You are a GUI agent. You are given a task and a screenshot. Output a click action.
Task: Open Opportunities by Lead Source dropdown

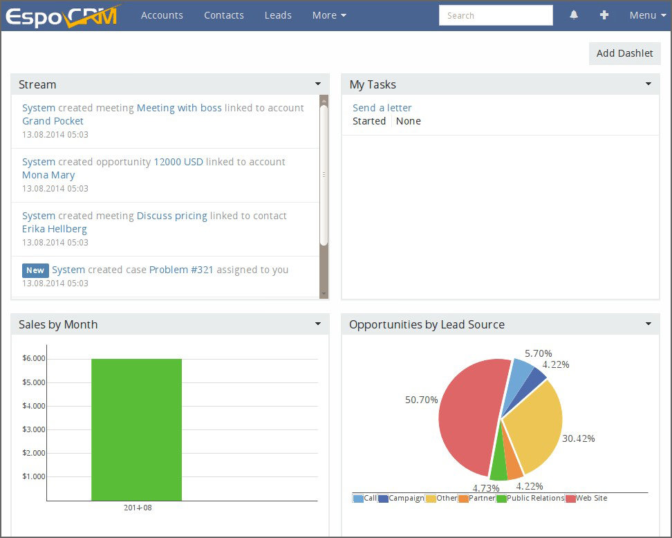(648, 324)
